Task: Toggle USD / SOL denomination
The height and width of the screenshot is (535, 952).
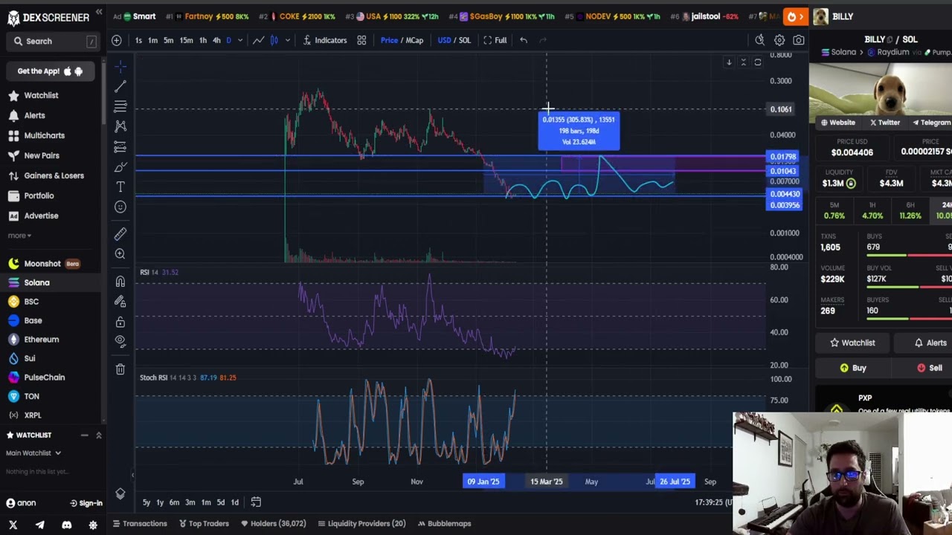Action: (454, 40)
